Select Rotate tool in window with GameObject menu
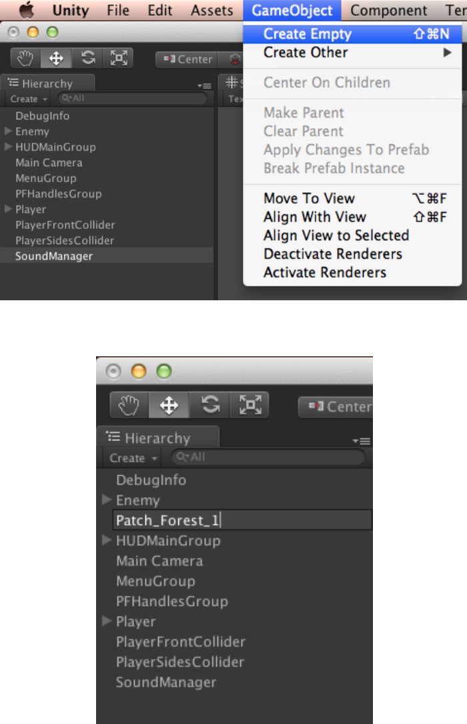The width and height of the screenshot is (467, 724). click(x=87, y=58)
